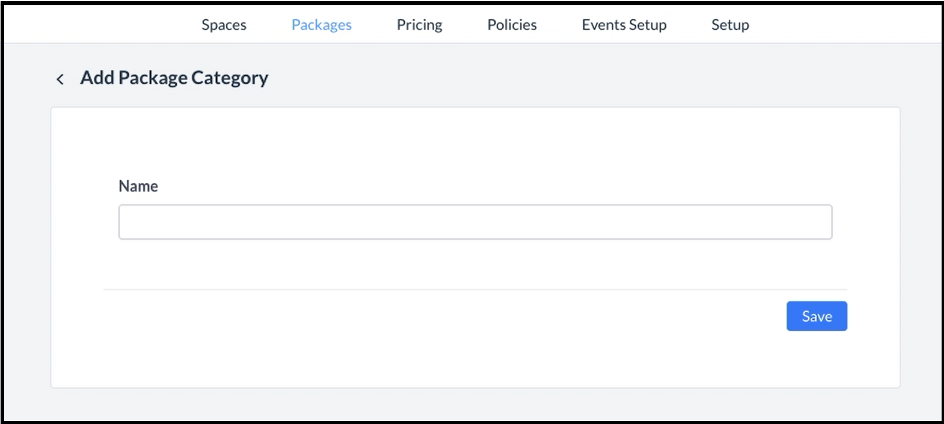Click the Name input field
The width and height of the screenshot is (944, 424).
pyautogui.click(x=475, y=222)
